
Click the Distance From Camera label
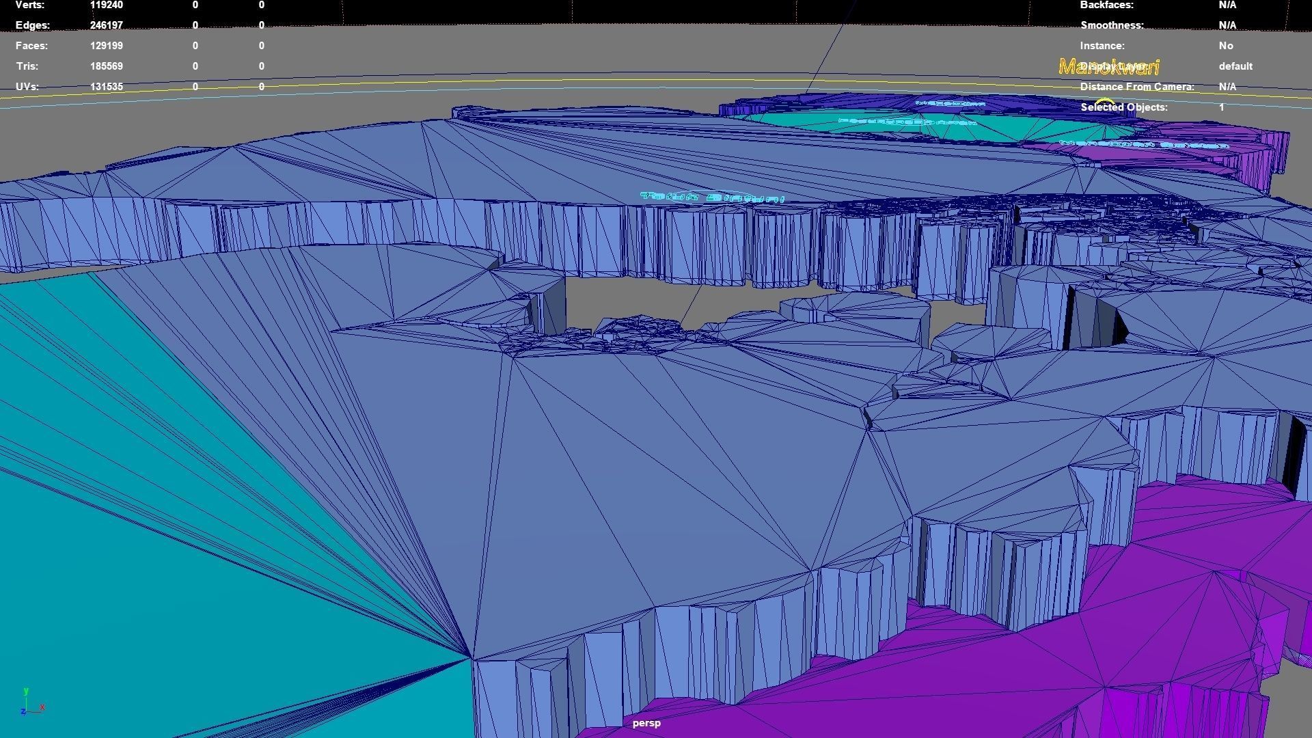pyautogui.click(x=1136, y=87)
